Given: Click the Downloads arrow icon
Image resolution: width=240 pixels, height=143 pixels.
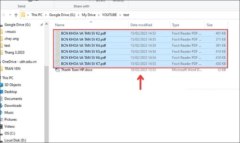Looking at the screenshot, I should click(x=1, y=106).
